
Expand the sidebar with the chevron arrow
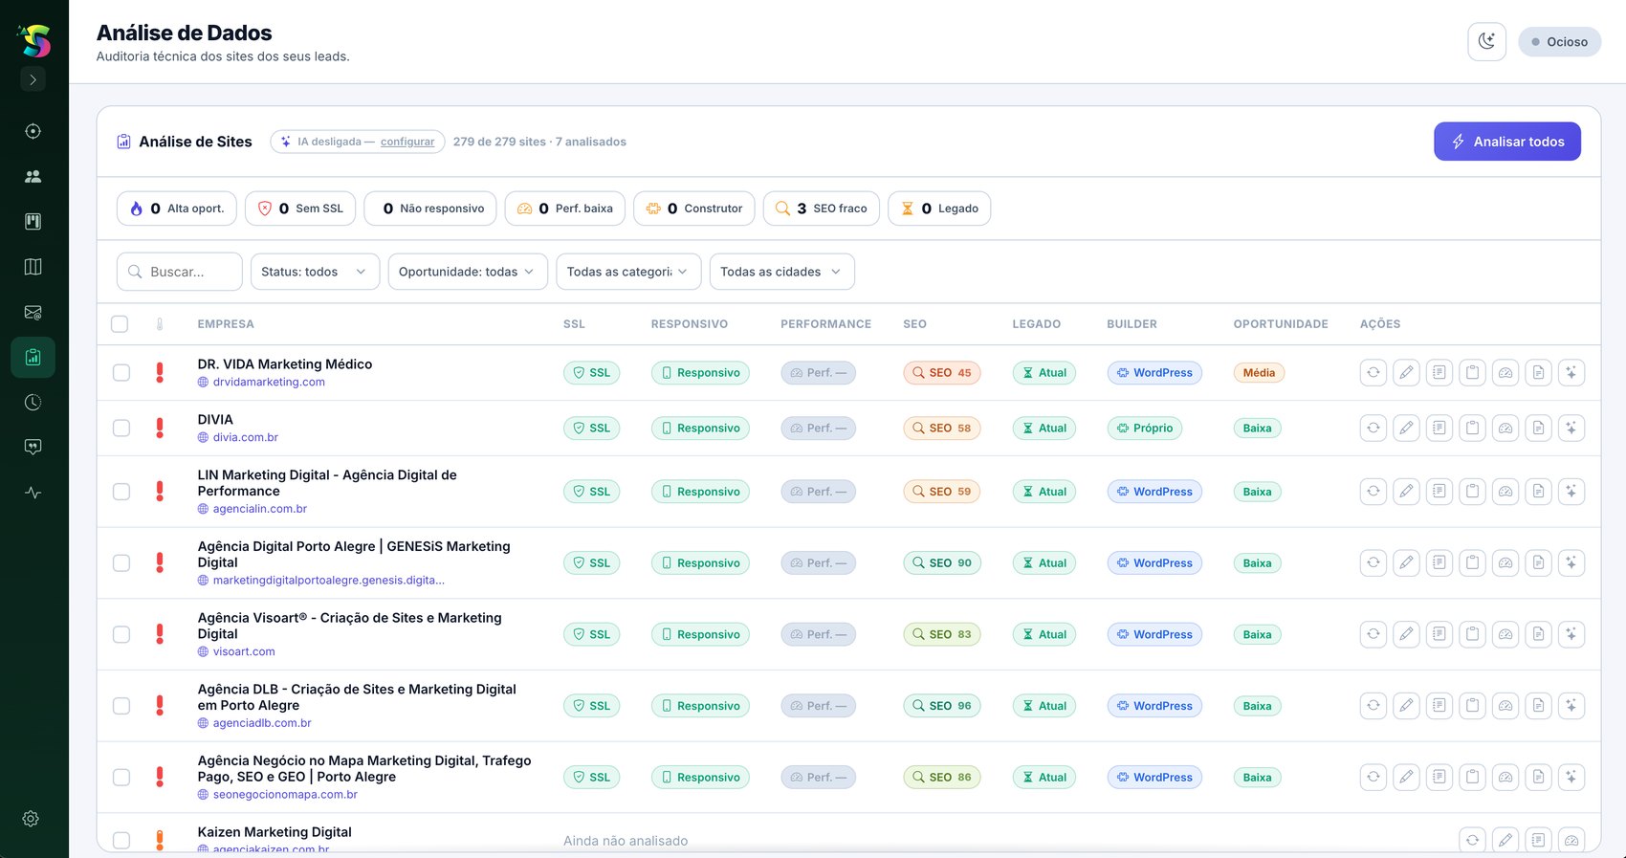33,79
